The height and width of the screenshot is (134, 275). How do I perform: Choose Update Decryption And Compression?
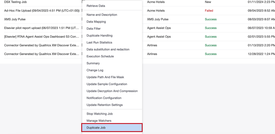[112, 91]
